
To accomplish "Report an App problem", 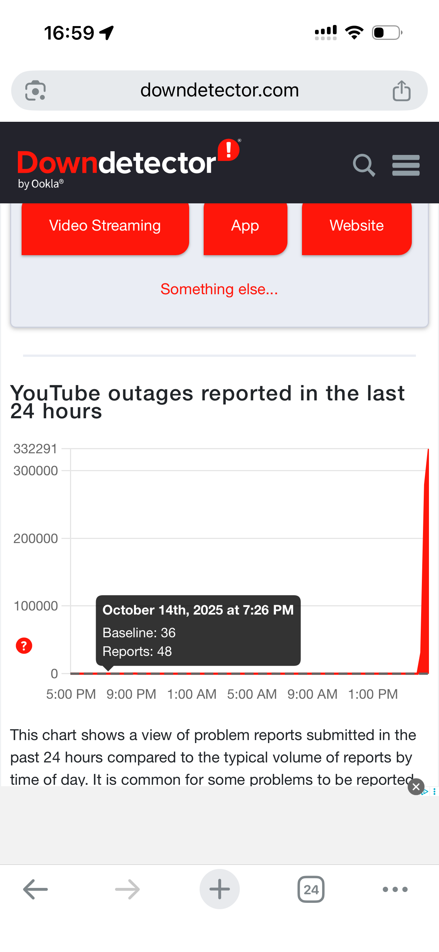I will tap(245, 226).
